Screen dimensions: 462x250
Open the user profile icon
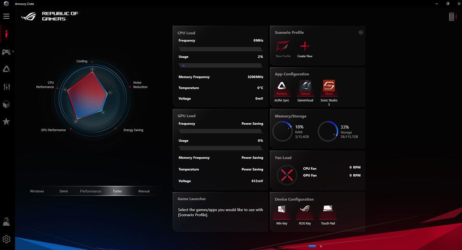click(6, 221)
